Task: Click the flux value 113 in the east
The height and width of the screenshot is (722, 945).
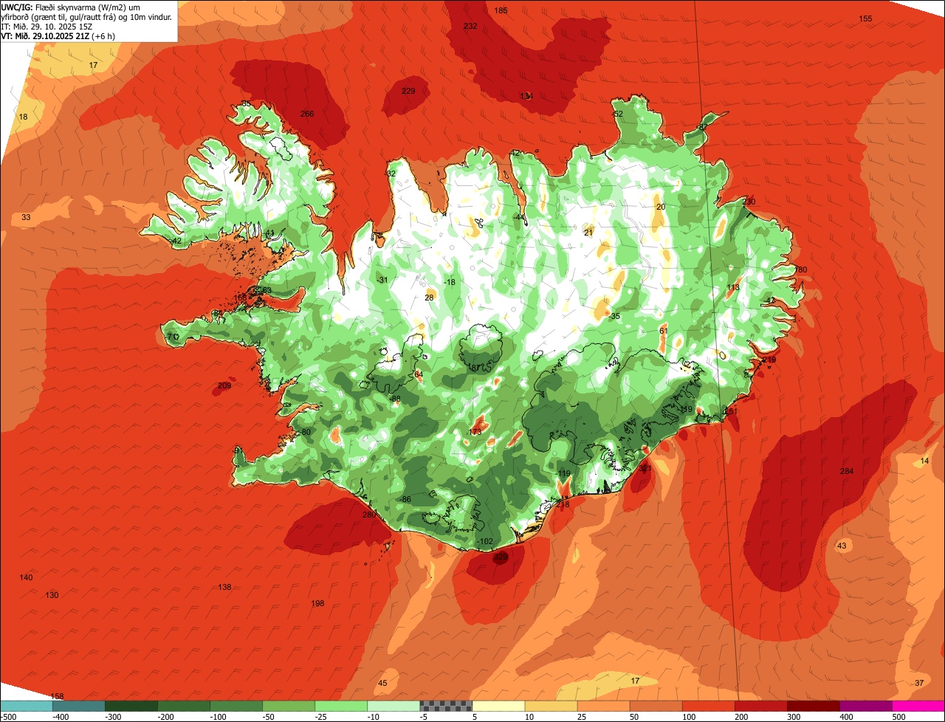Action: [x=733, y=287]
